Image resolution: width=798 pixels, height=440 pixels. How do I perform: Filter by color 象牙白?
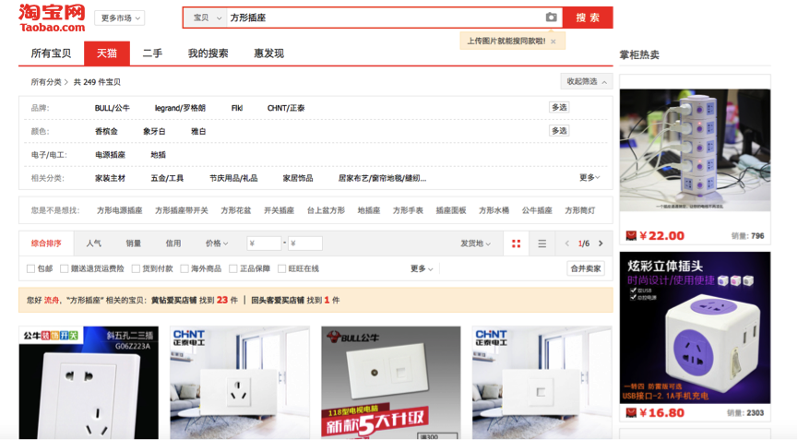(x=154, y=131)
